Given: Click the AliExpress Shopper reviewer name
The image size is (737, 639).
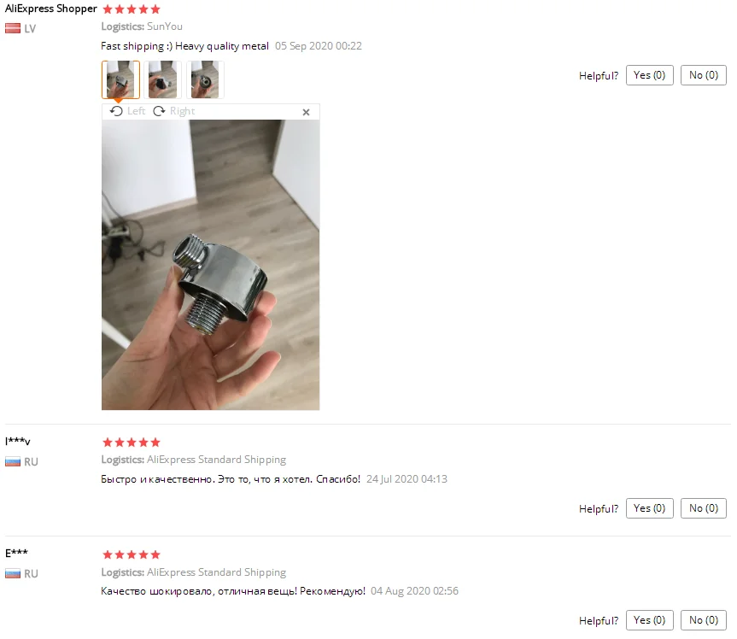Looking at the screenshot, I should point(50,9).
